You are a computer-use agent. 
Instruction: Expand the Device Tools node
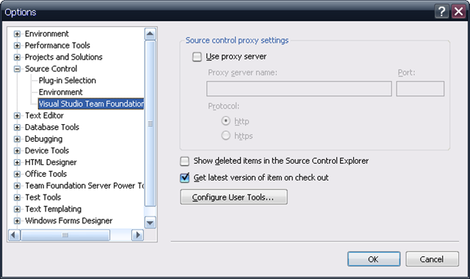click(x=17, y=151)
